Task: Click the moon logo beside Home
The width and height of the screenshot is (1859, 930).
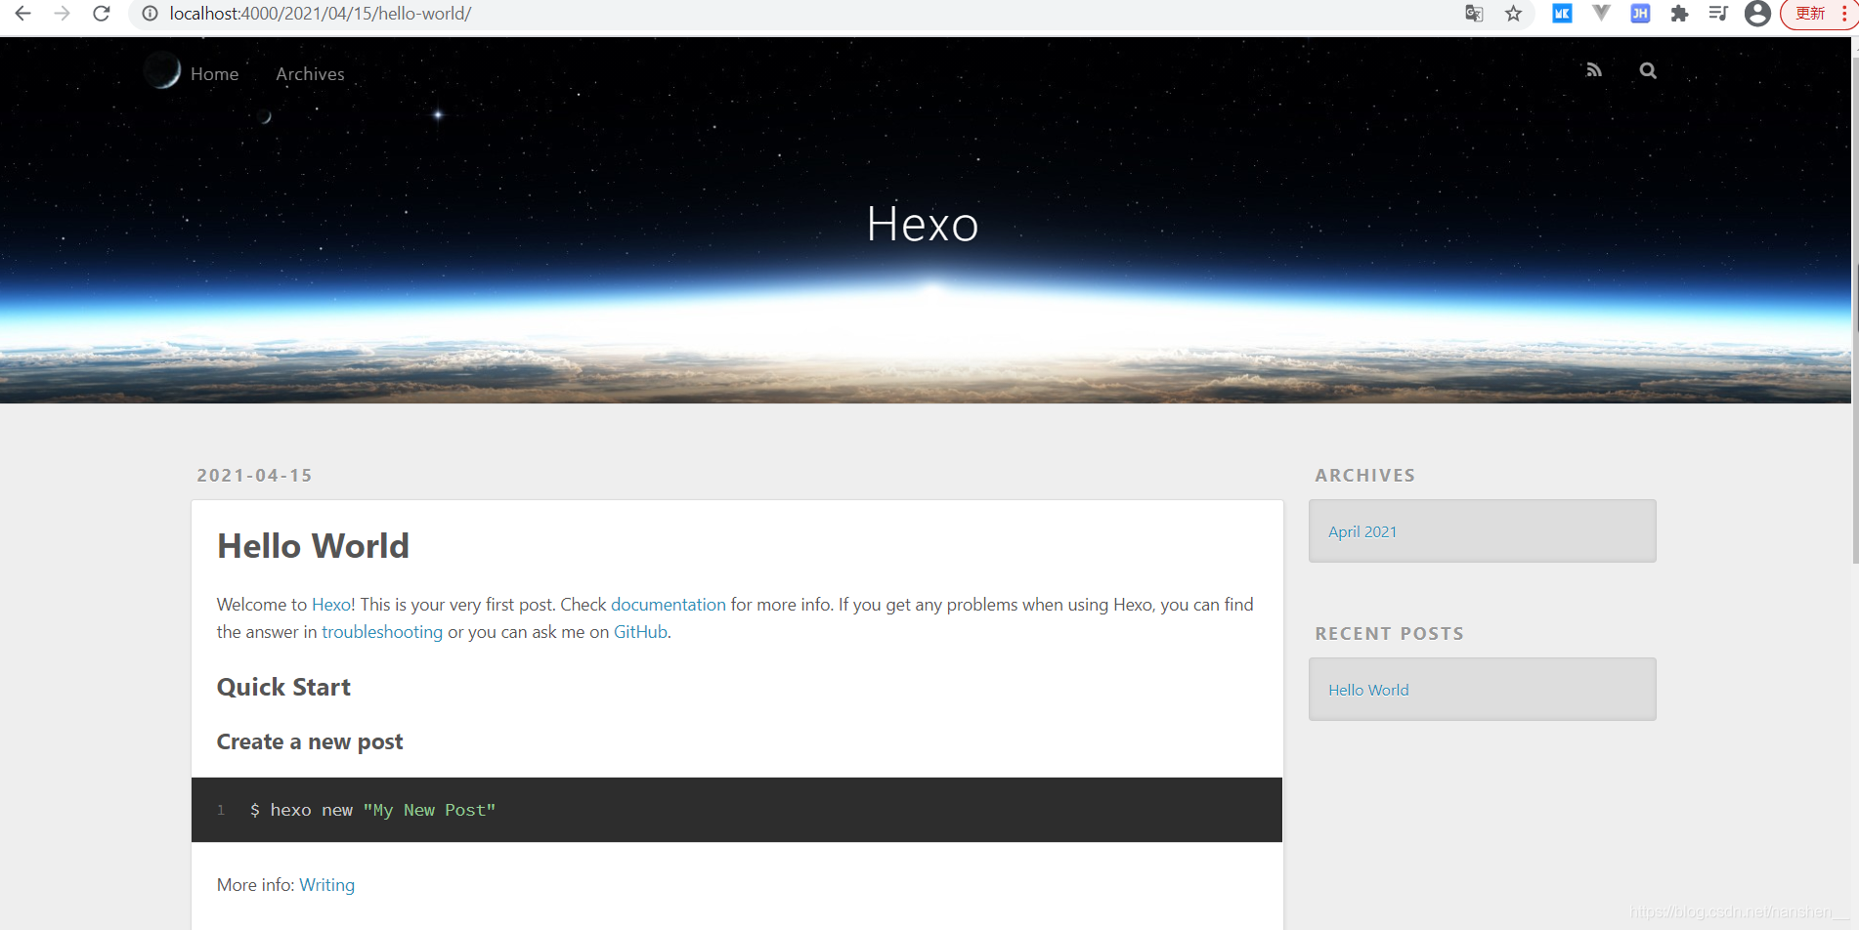Action: click(162, 70)
